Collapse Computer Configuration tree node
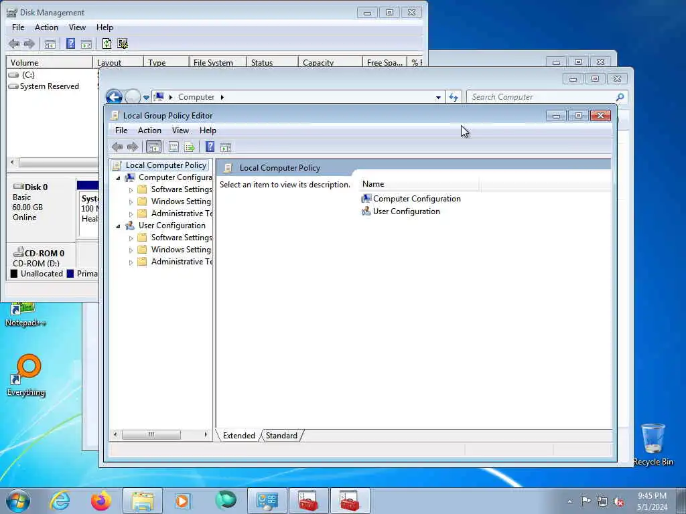Screen dimensions: 686x514 click(x=118, y=178)
